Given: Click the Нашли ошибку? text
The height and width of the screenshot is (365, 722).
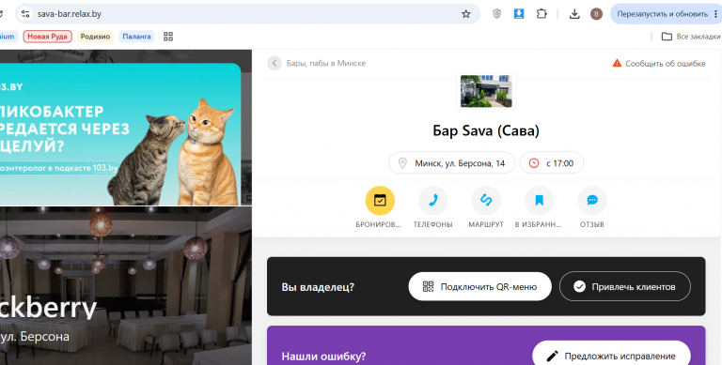Looking at the screenshot, I should coord(323,357).
